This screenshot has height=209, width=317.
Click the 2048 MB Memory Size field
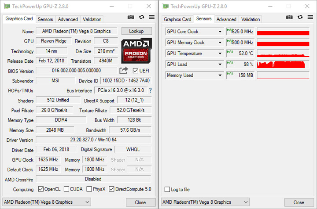tap(55, 130)
